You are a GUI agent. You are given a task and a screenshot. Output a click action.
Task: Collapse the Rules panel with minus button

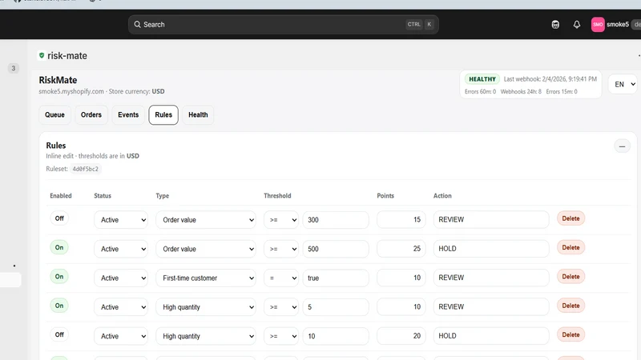[622, 146]
